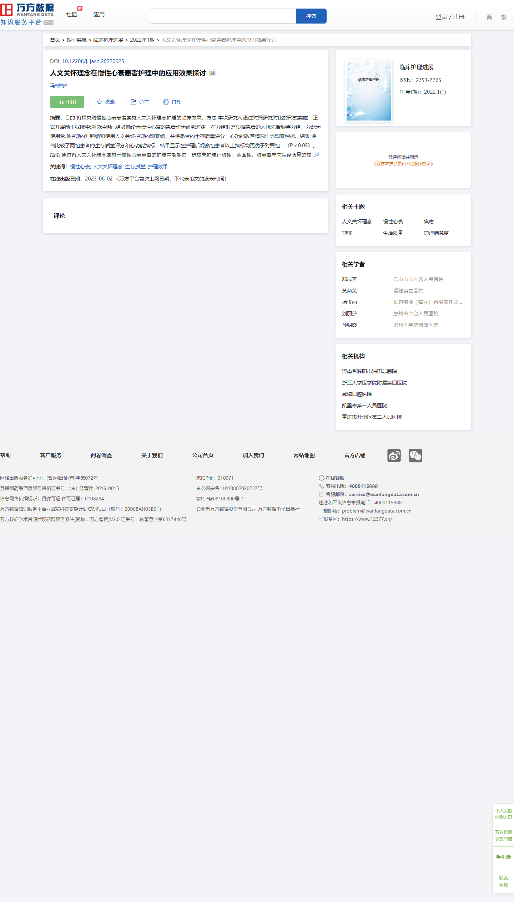Click the Wanfang Data logo
The width and height of the screenshot is (514, 902).
27,15
